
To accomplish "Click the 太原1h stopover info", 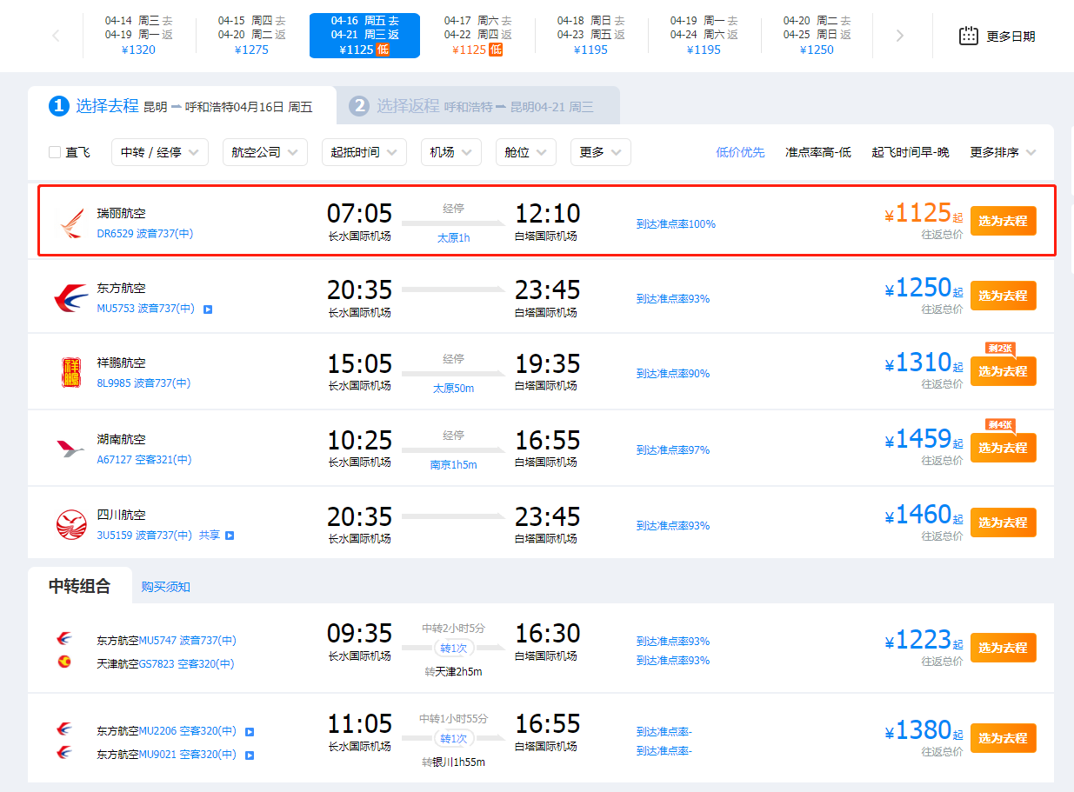I will [452, 237].
